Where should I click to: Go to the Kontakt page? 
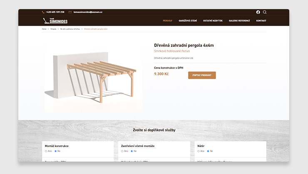pos(261,21)
